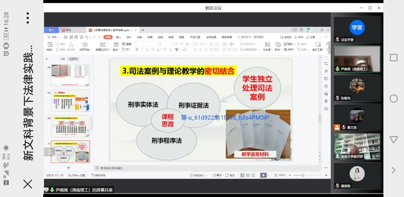Switch to the 视图 ribbon tab
Viewport: 404px width, 197px height.
click(x=181, y=37)
